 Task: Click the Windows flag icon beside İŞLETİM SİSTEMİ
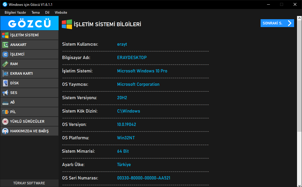pos(5,35)
